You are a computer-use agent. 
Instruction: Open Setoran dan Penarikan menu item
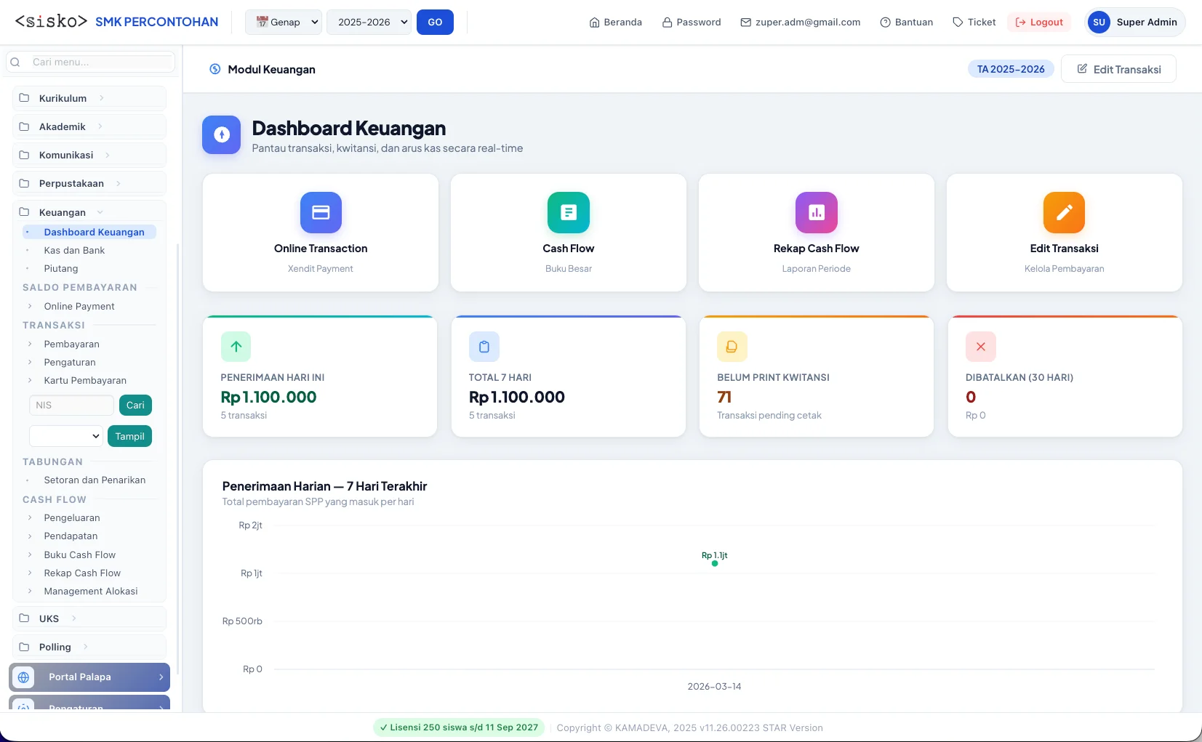pos(95,480)
